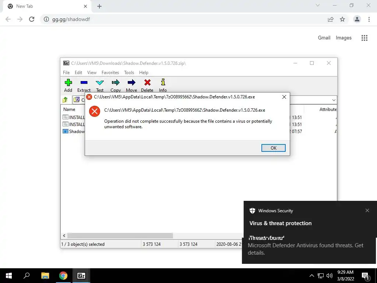Select the first INSTALL file row
Viewport: 377px width, 283px height.
74,118
